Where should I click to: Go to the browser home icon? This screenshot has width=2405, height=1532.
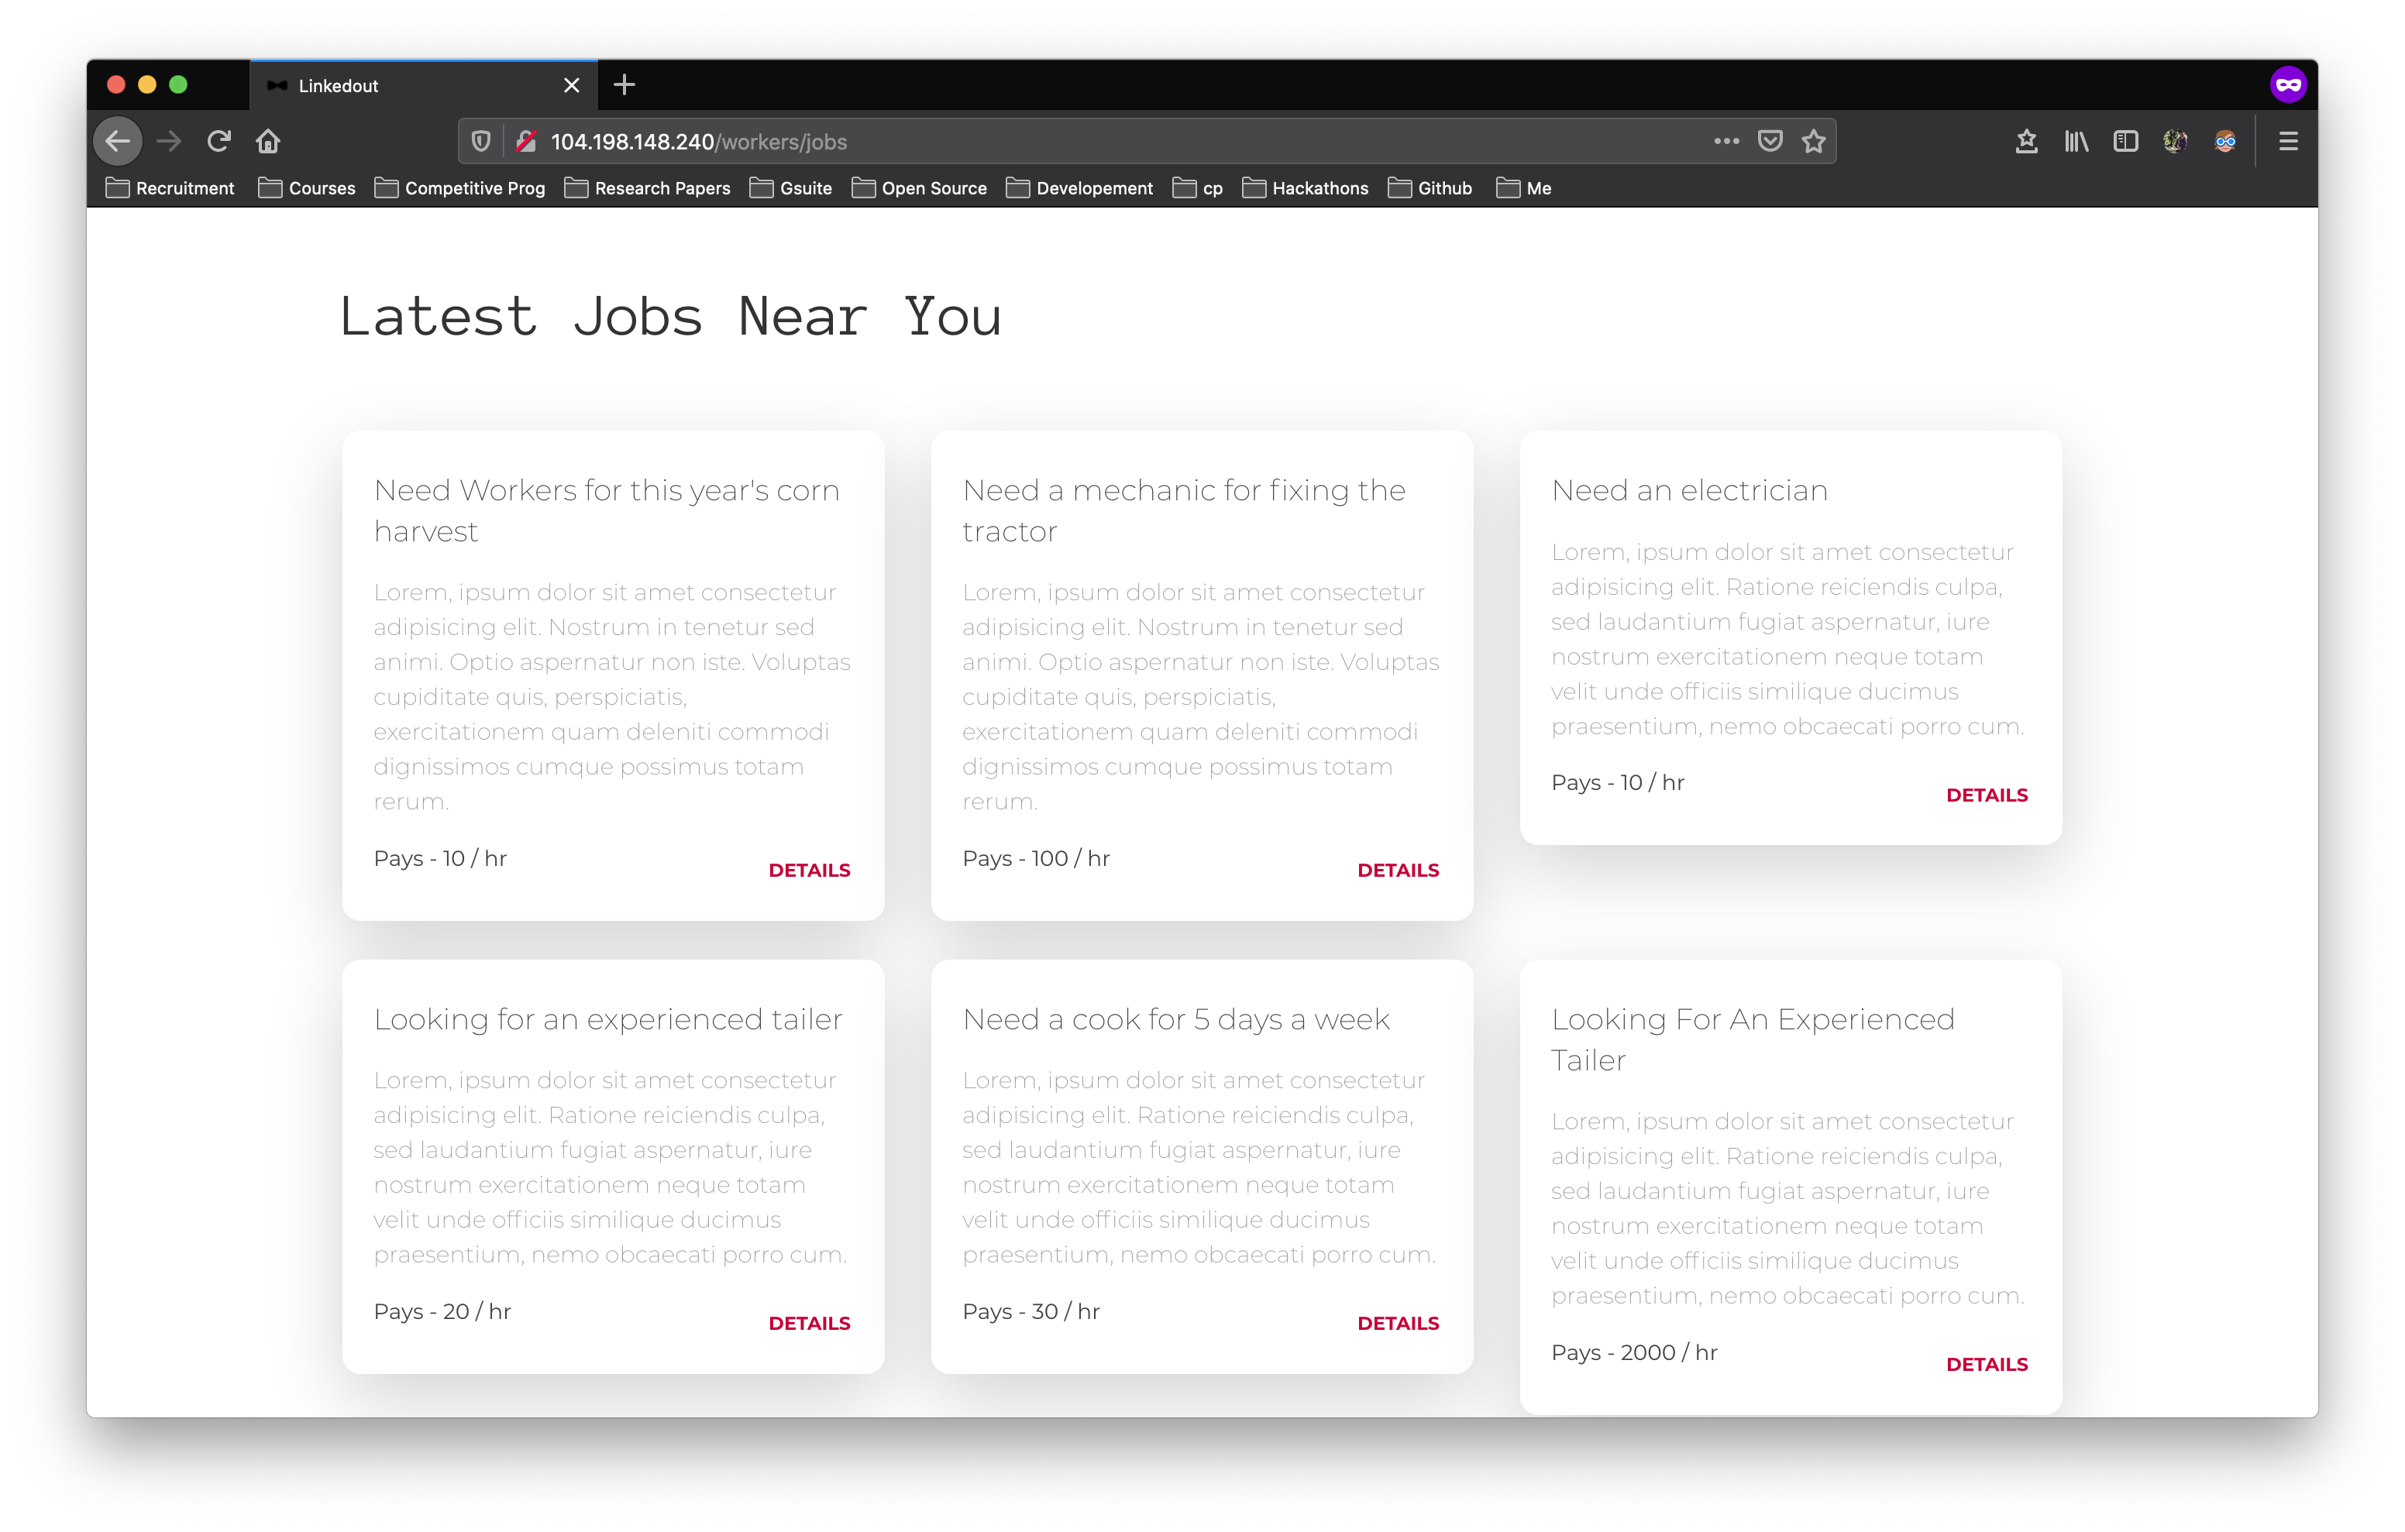point(267,141)
